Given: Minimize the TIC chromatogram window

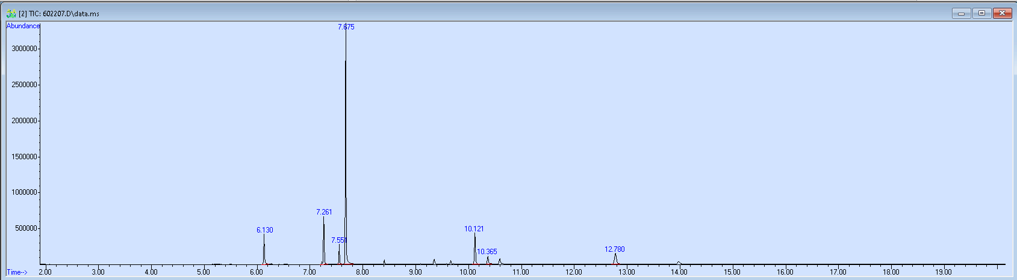Looking at the screenshot, I should pyautogui.click(x=961, y=13).
